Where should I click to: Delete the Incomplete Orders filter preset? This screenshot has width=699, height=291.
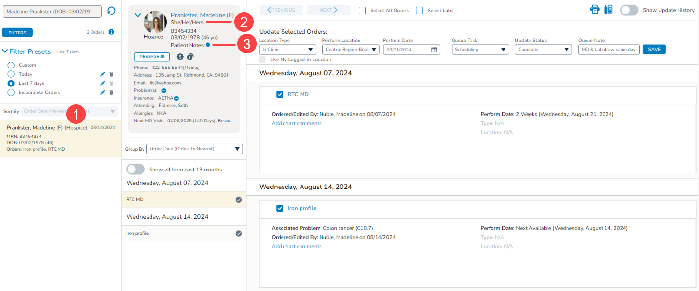tap(111, 92)
